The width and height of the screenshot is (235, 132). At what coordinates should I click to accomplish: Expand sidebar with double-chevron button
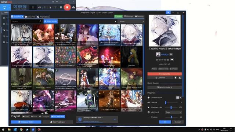168,12
